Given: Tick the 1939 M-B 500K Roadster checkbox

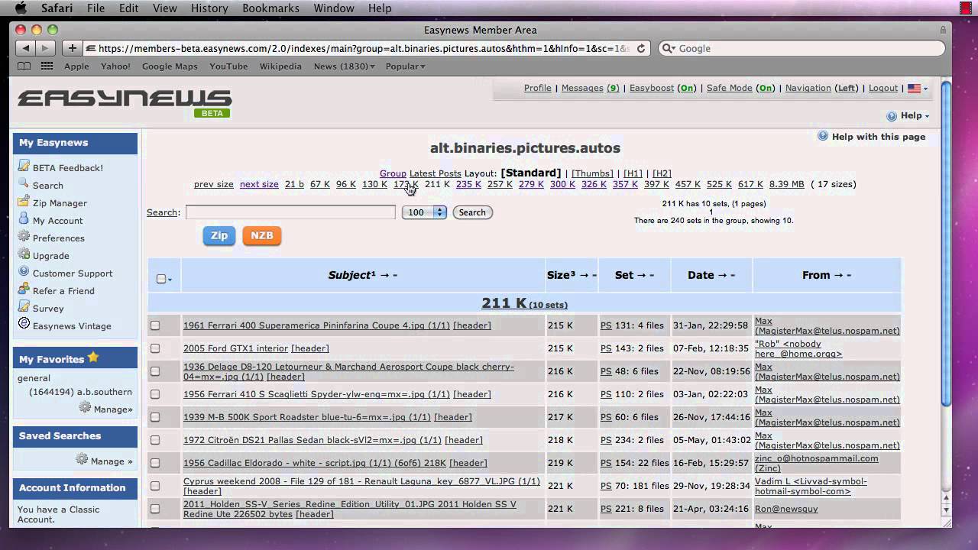Looking at the screenshot, I should tap(155, 417).
